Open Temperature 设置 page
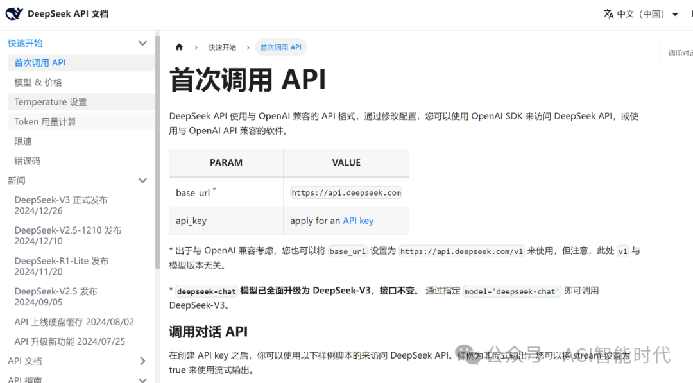This screenshot has height=383, width=693. 81,102
